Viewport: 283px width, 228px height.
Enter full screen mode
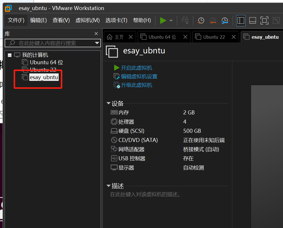[264, 20]
